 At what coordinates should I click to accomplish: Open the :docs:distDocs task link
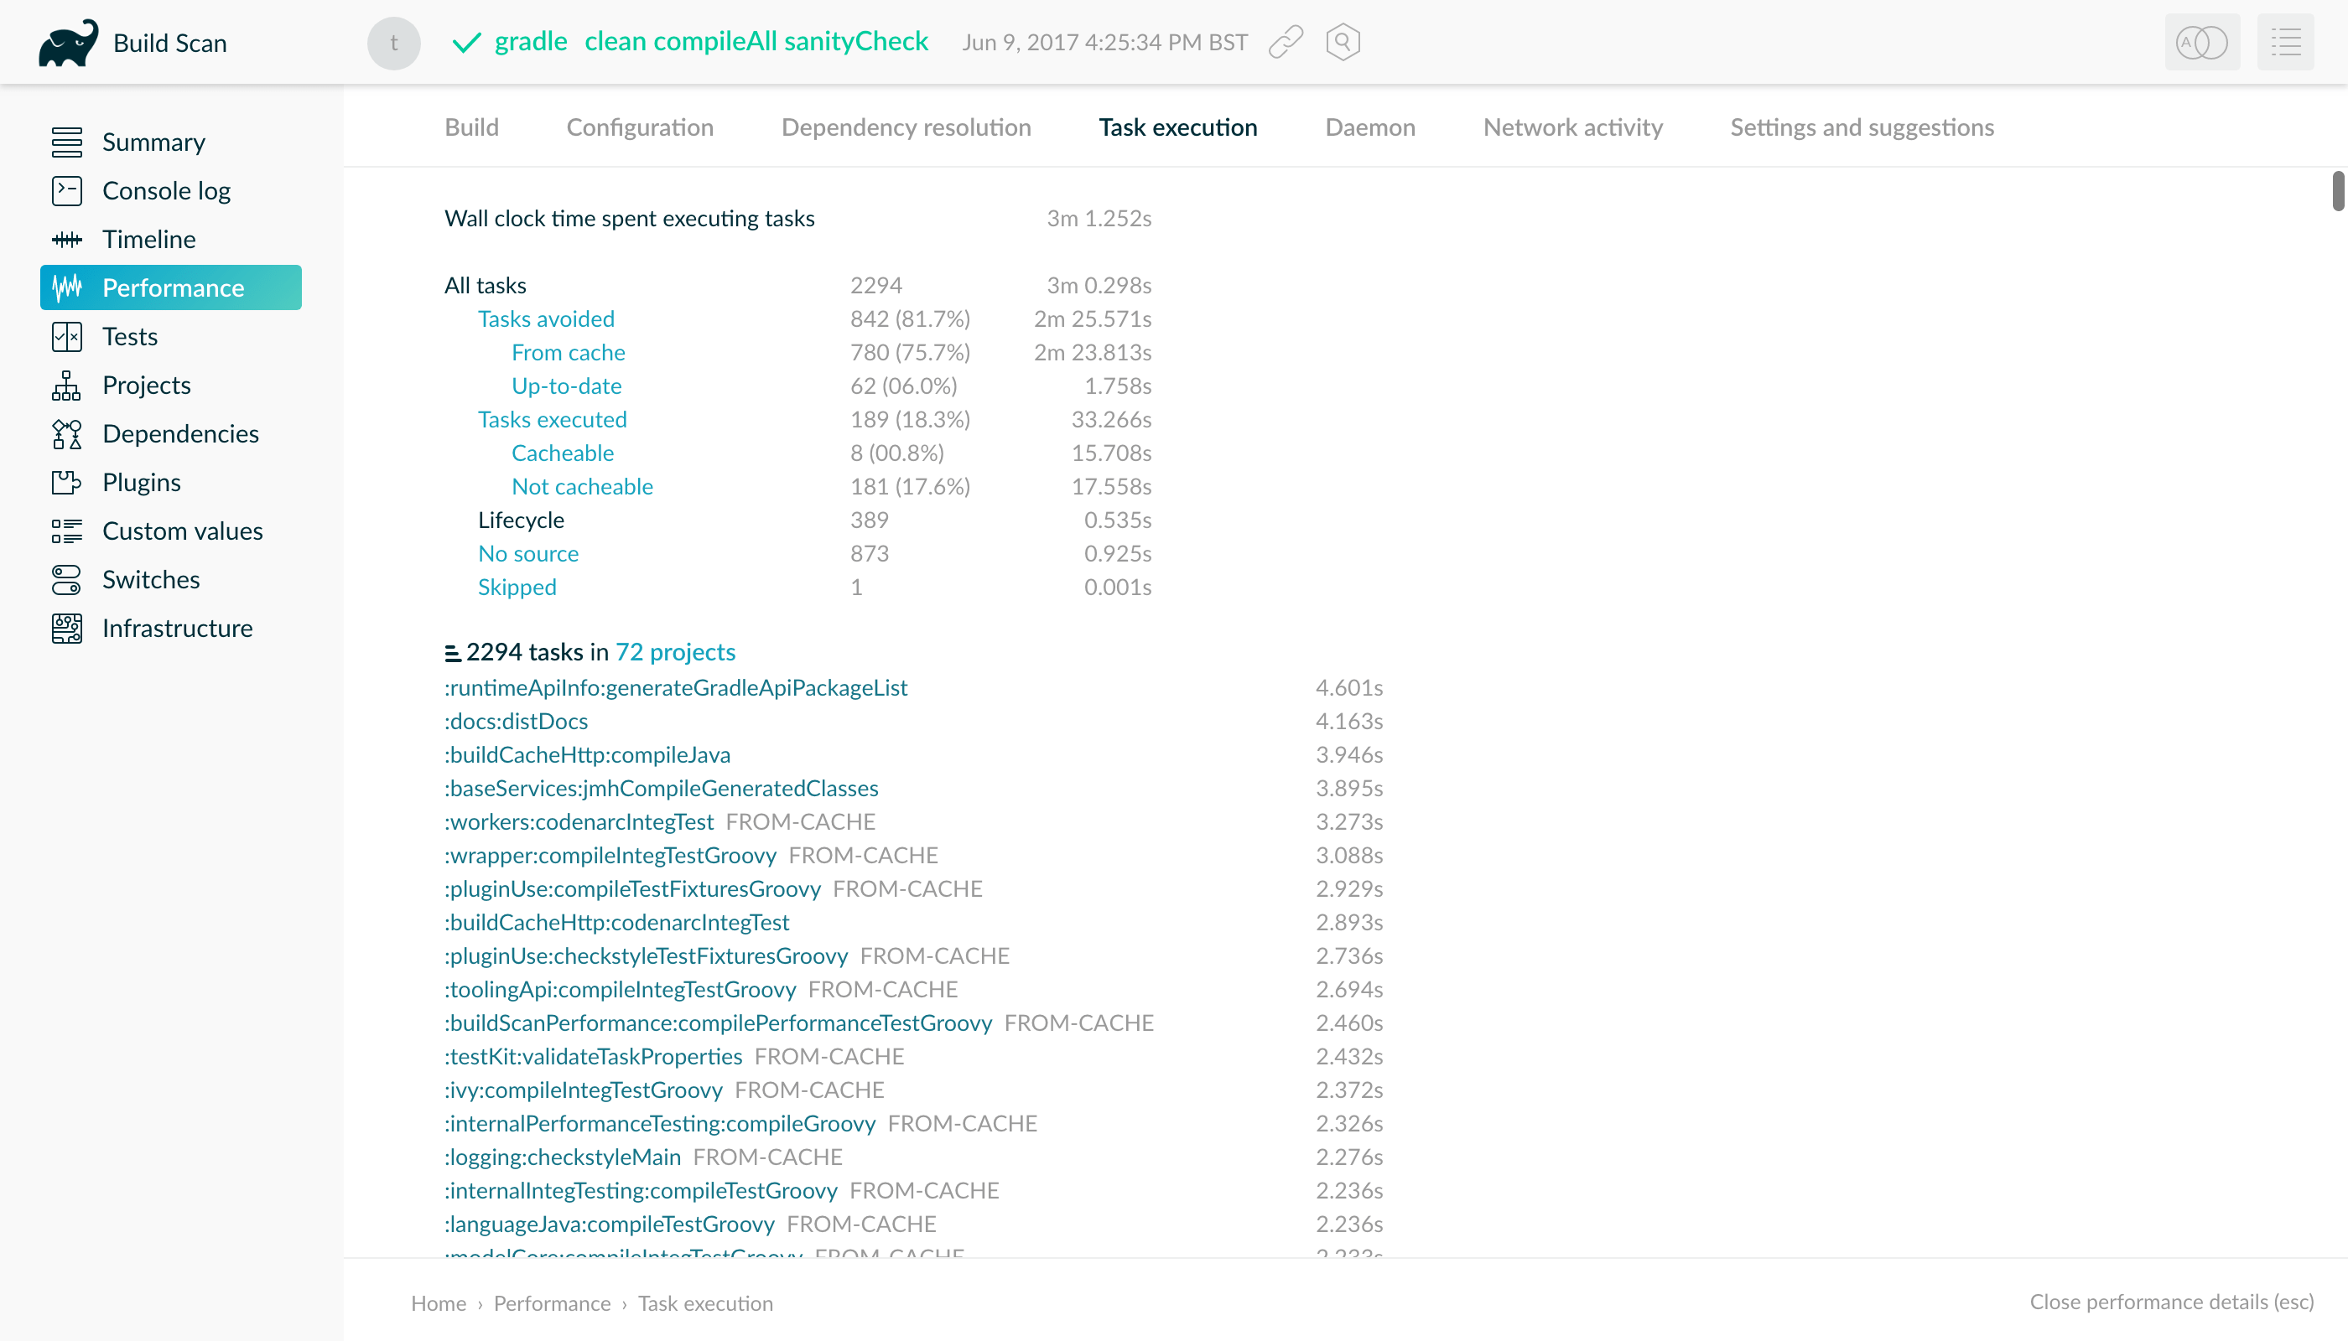click(516, 721)
